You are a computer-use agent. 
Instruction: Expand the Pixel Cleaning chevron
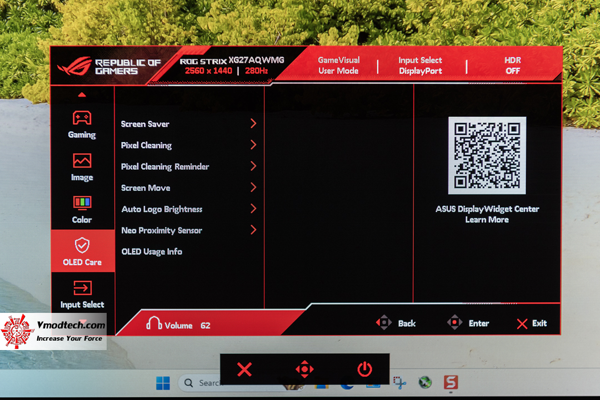click(253, 145)
